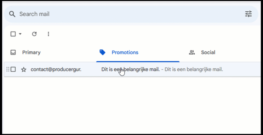Click the drag handle on the email row
This screenshot has width=263, height=135.
[x=8, y=69]
